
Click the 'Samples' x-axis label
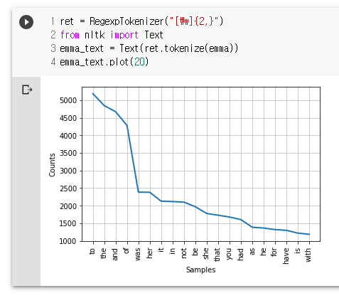[200, 270]
